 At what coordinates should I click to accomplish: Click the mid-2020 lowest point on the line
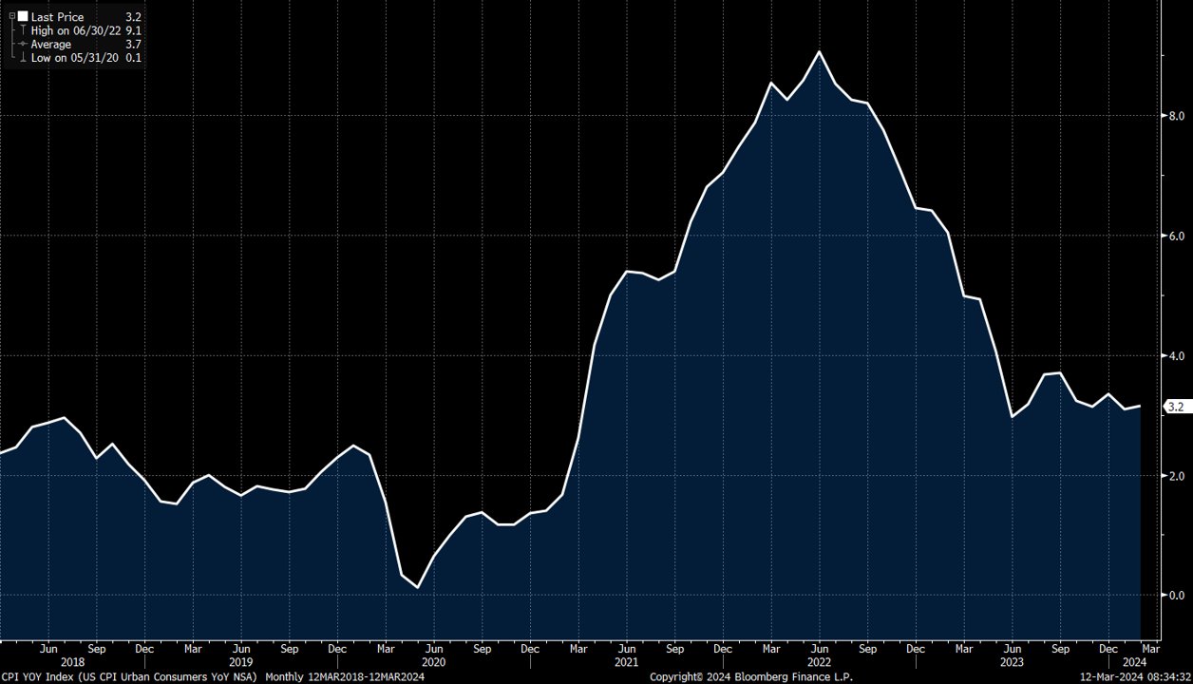point(417,587)
